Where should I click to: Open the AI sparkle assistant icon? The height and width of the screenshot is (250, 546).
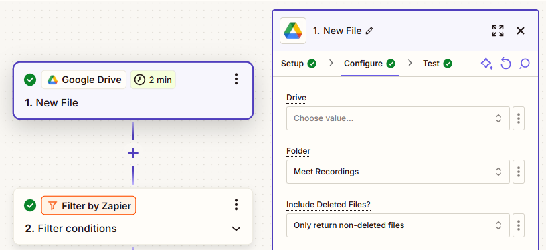(486, 64)
